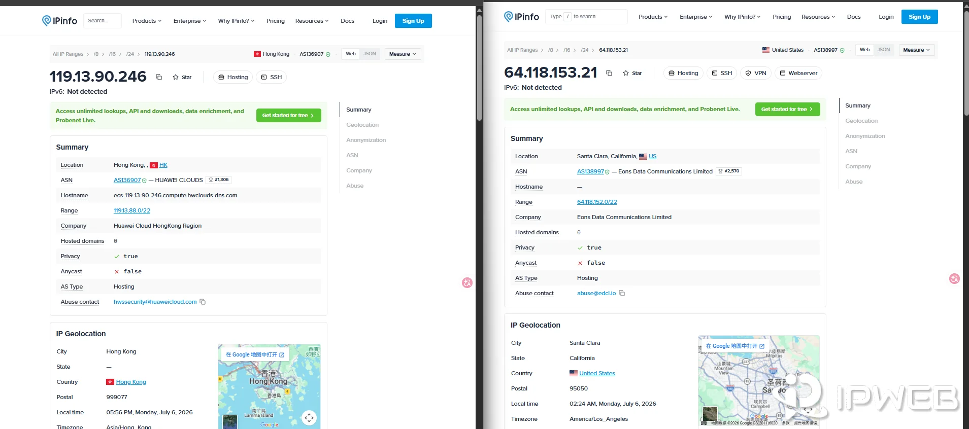969x429 pixels.
Task: Click Get started for free in right window
Action: (x=787, y=109)
